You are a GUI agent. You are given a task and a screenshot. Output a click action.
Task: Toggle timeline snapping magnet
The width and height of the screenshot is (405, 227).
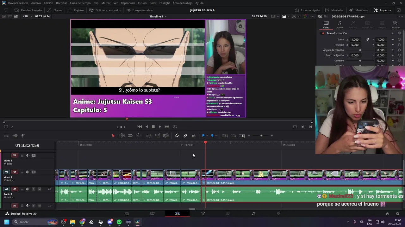[177, 136]
